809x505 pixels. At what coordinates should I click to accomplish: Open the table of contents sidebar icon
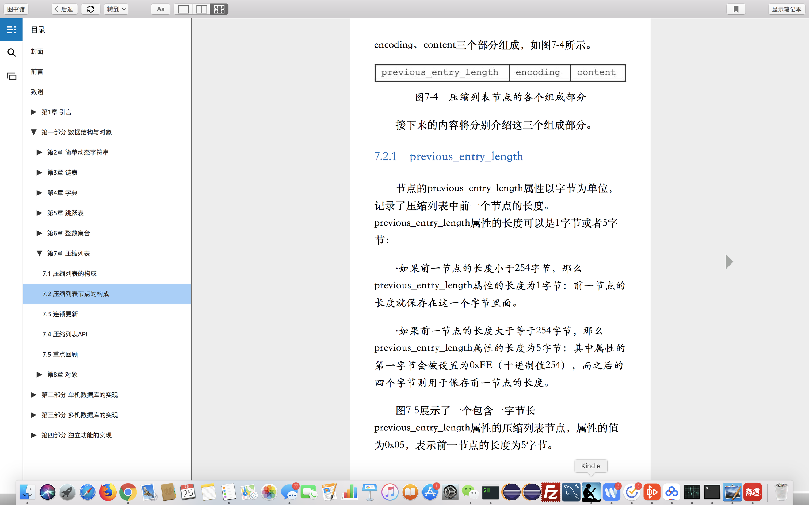click(11, 30)
